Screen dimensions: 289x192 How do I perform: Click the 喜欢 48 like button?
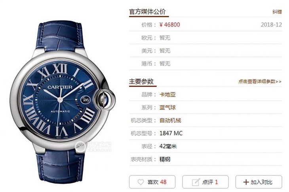click(x=152, y=182)
